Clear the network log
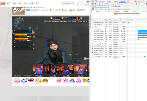 click(96, 4)
